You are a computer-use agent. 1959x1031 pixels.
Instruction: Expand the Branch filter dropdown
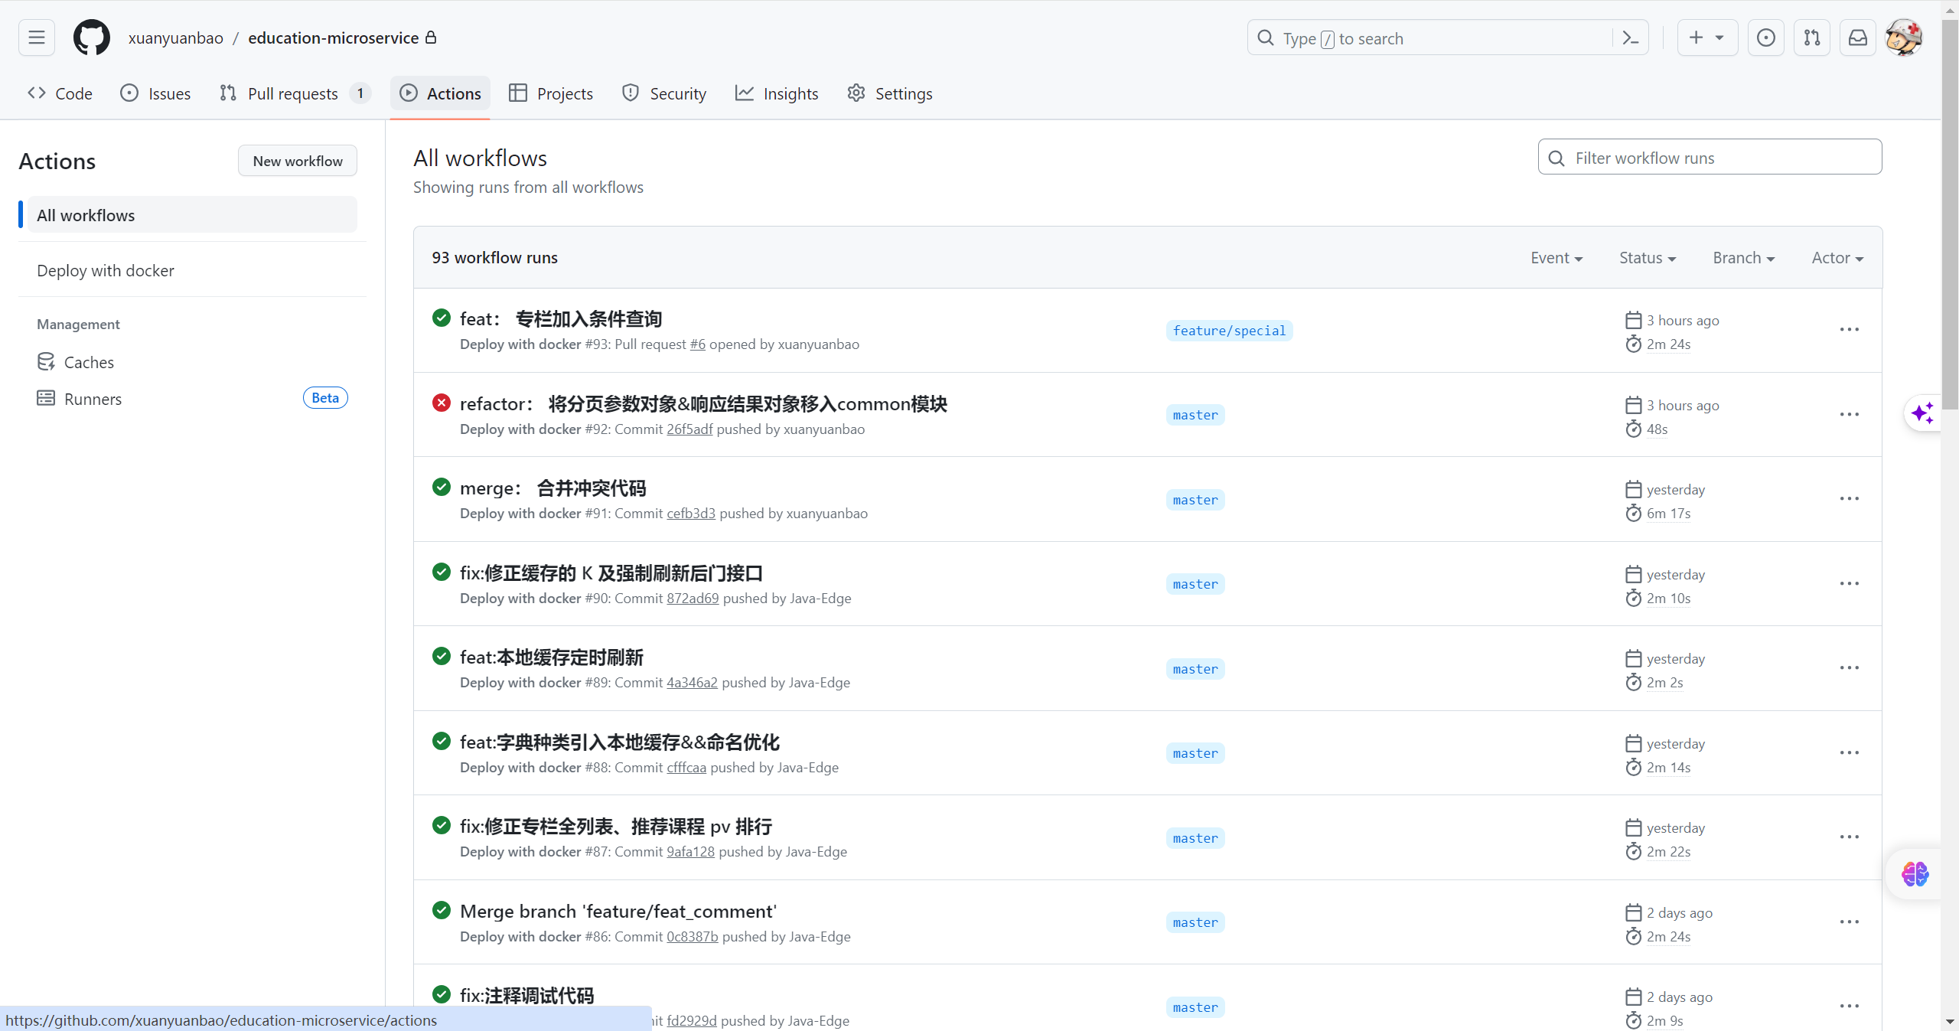pos(1740,256)
